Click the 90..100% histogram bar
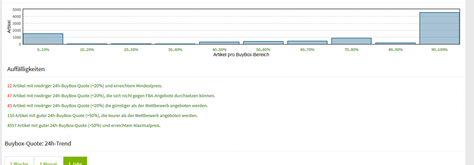474x165 pixels. (440, 28)
